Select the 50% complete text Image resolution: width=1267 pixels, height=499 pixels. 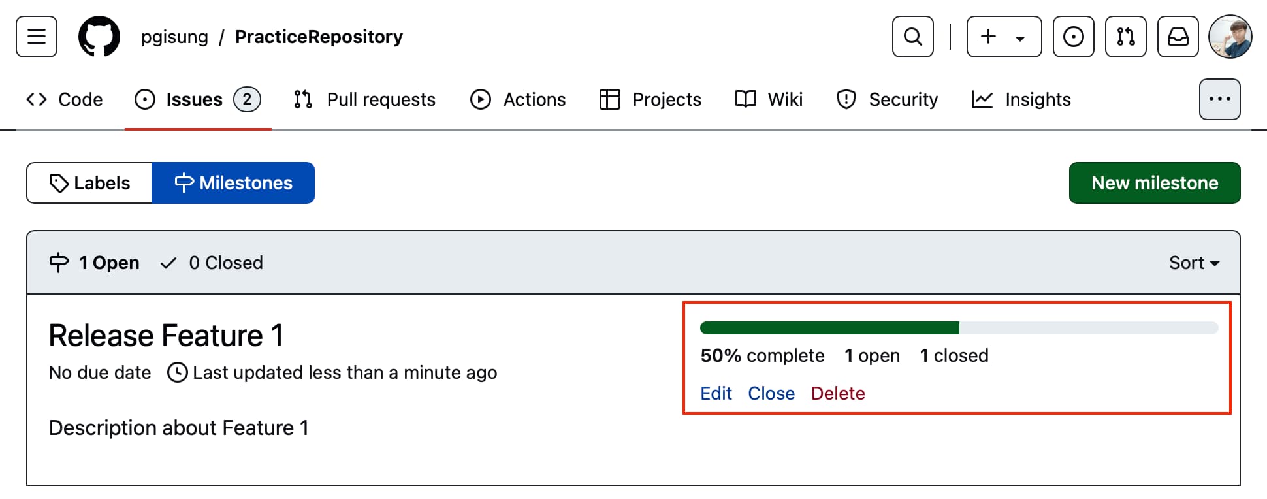point(762,355)
